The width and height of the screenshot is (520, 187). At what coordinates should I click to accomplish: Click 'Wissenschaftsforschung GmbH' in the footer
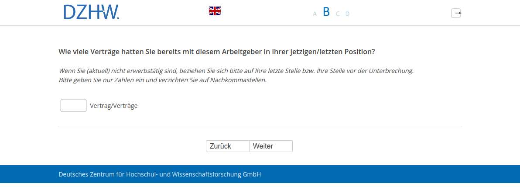pos(220,174)
